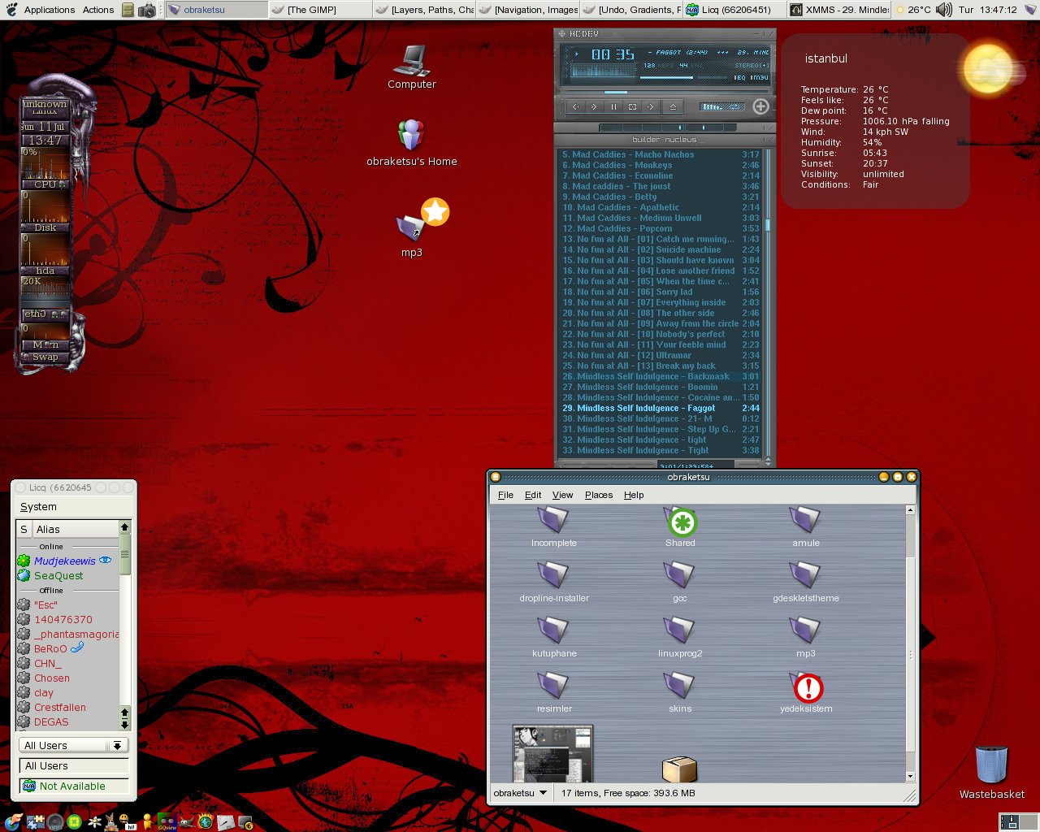Open the resimler folder
This screenshot has height=832, width=1040.
coord(554,692)
